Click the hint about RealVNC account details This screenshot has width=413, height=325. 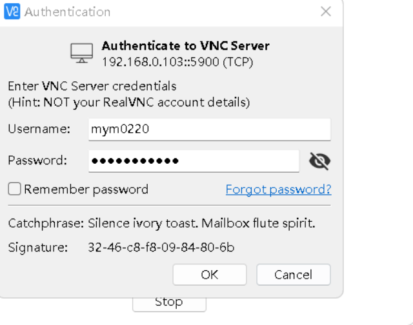129,103
